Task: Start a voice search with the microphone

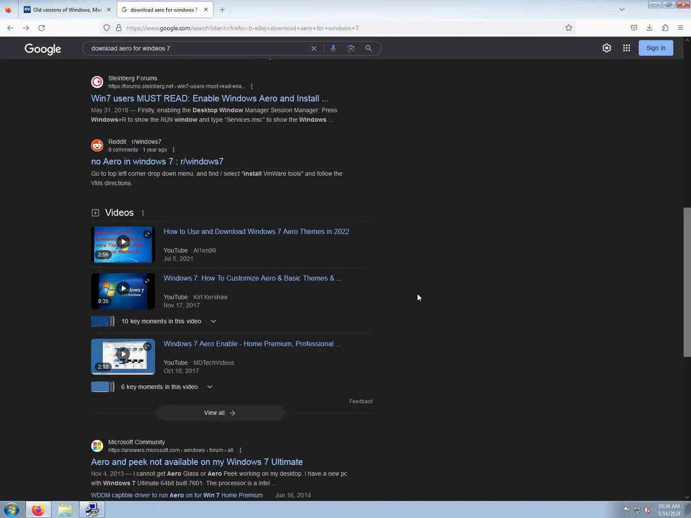Action: 333,48
